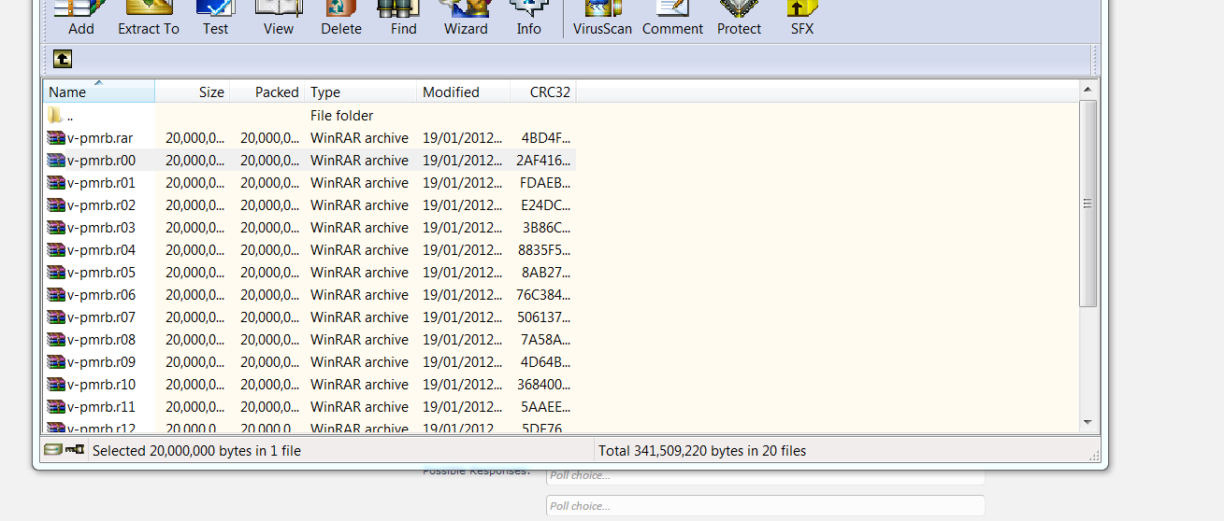Viewport: 1224px width, 521px height.
Task: Click CRC32 value 3B86C... row
Action: (546, 228)
